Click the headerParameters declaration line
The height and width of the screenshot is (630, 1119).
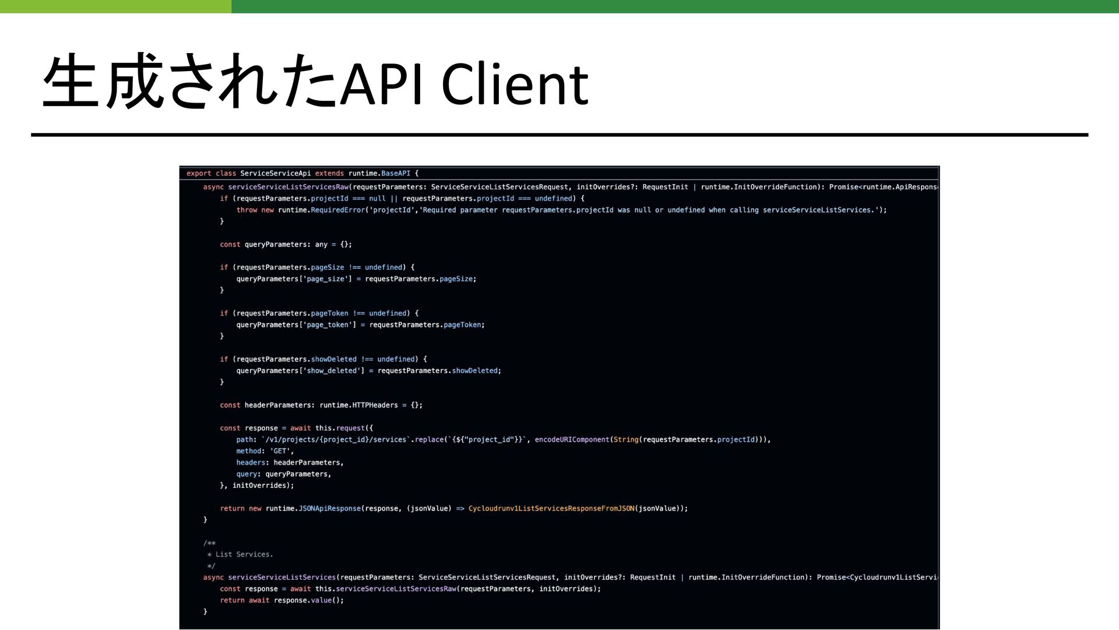[x=321, y=405]
